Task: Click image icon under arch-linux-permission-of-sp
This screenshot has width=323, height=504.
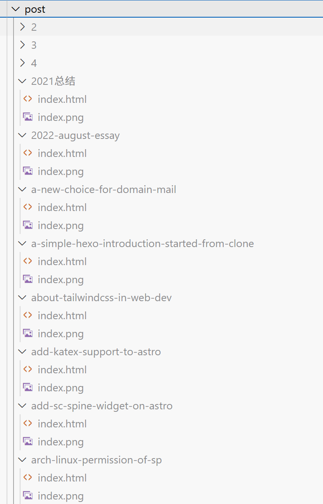Action: (x=27, y=496)
